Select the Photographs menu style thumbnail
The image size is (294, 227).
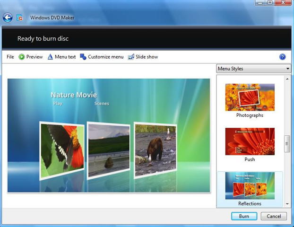click(x=250, y=97)
